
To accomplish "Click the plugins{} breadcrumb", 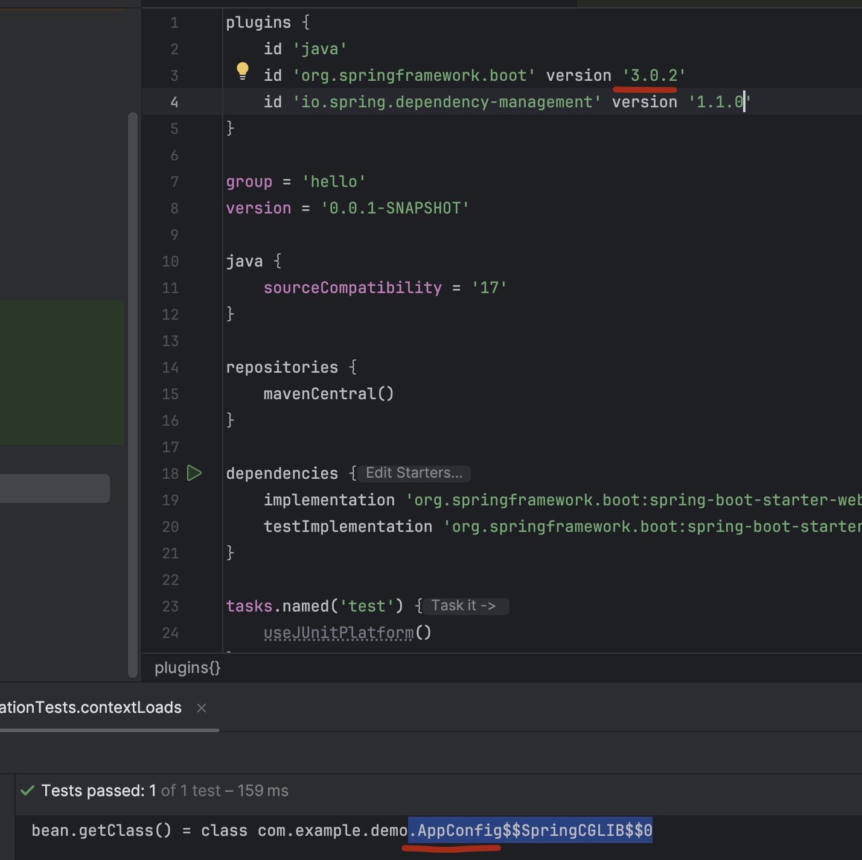I will pyautogui.click(x=188, y=668).
